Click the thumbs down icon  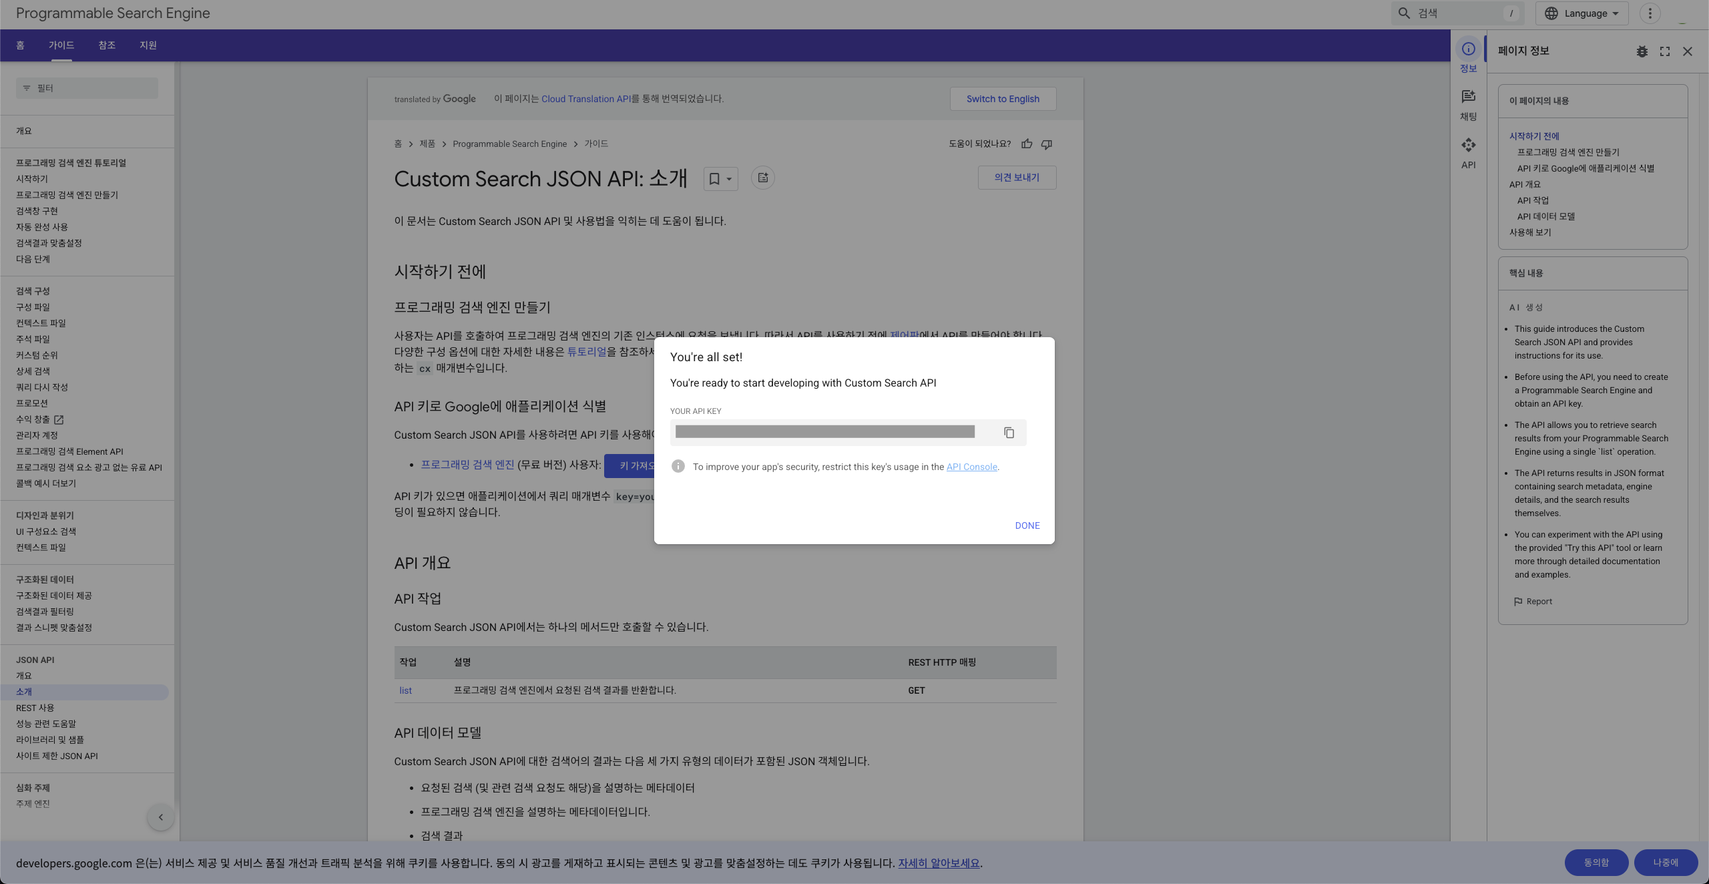1047,144
